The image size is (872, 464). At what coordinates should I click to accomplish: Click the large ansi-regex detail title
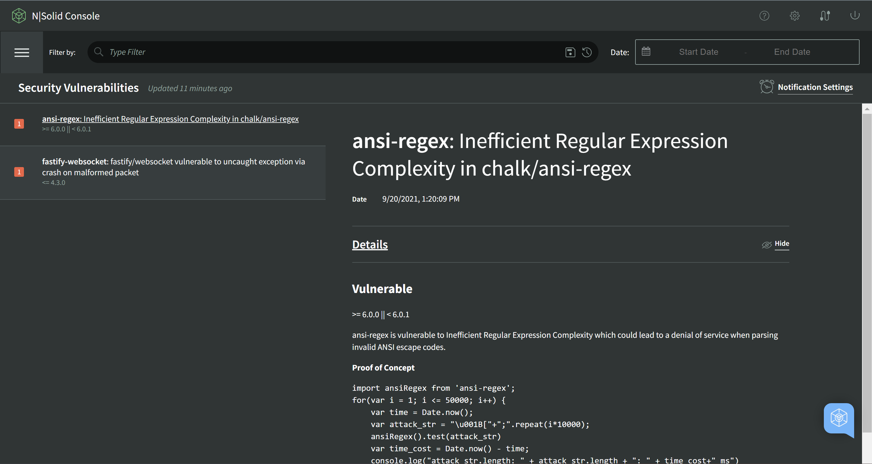[540, 155]
